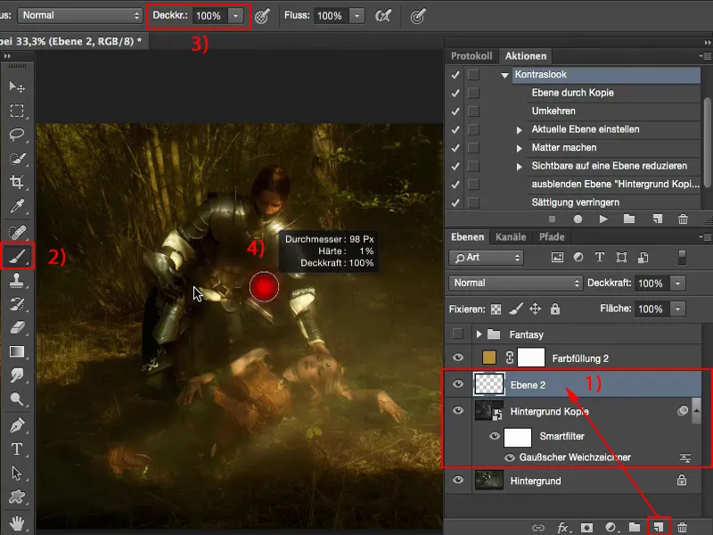Filter layers by shape layer icon
This screenshot has width=713, height=535.
(621, 258)
